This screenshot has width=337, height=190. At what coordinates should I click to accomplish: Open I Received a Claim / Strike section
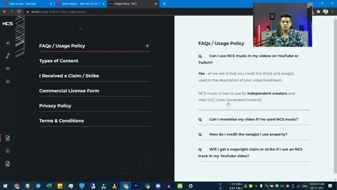pyautogui.click(x=95, y=76)
